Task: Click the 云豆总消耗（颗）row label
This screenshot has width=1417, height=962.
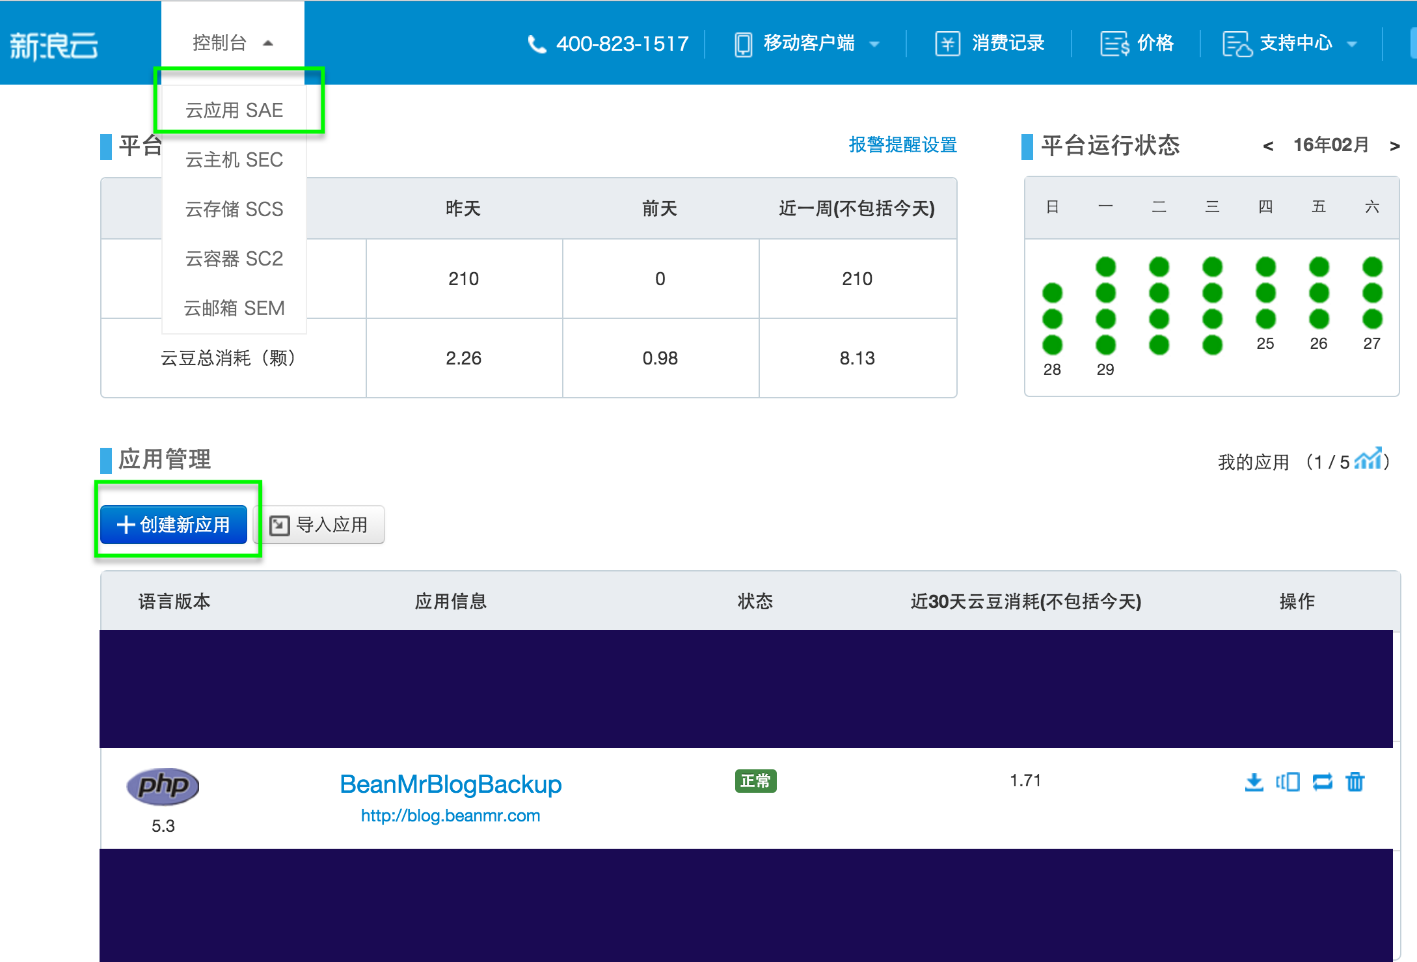Action: 228,357
